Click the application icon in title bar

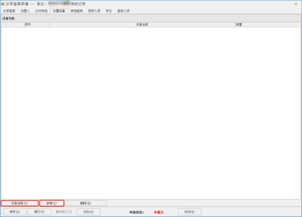click(x=3, y=4)
